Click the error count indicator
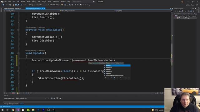Viewport: 200px width, 112px height. tap(13, 93)
